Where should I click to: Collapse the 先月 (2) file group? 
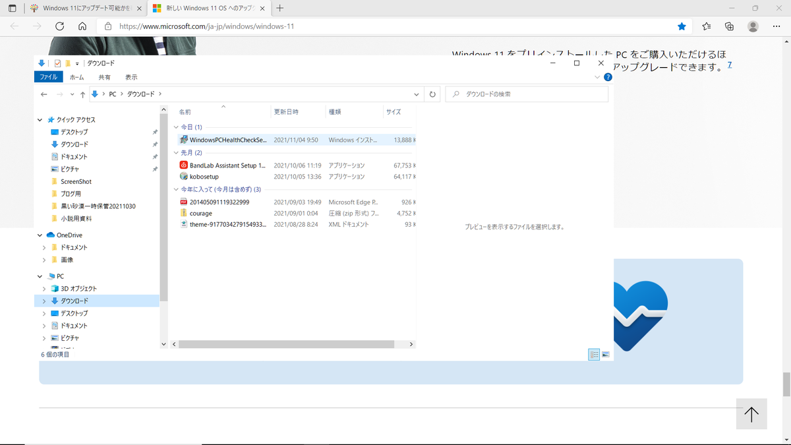(x=175, y=153)
